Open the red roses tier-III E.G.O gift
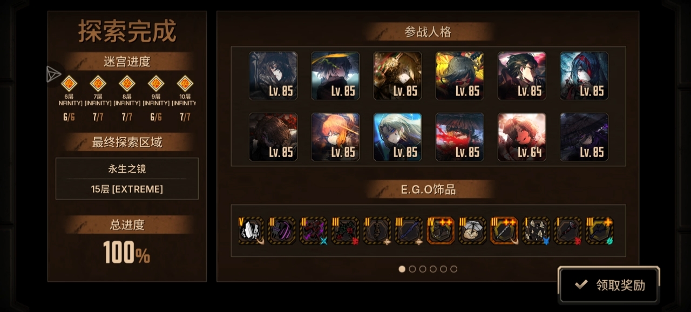 click(345, 231)
